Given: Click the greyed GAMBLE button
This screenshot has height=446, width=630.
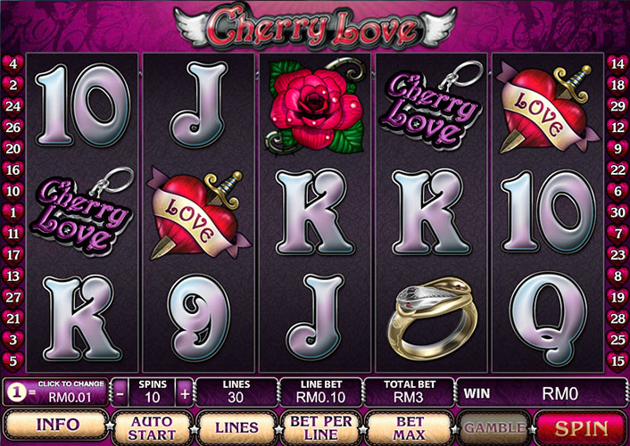Looking at the screenshot, I should click(493, 428).
